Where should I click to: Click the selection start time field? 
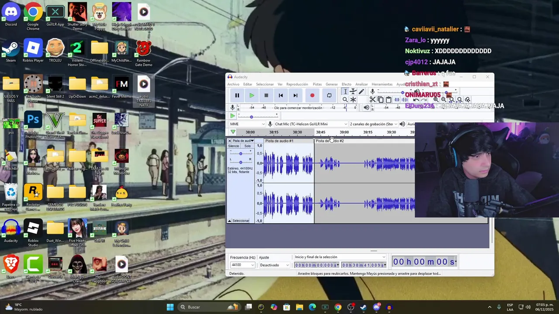click(x=317, y=265)
